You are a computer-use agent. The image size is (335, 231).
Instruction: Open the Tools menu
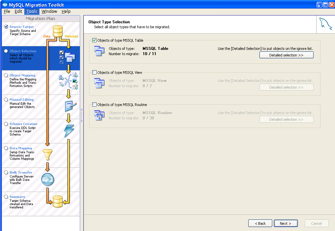pos(32,11)
